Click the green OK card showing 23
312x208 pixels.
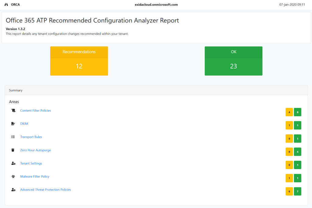coord(233,61)
